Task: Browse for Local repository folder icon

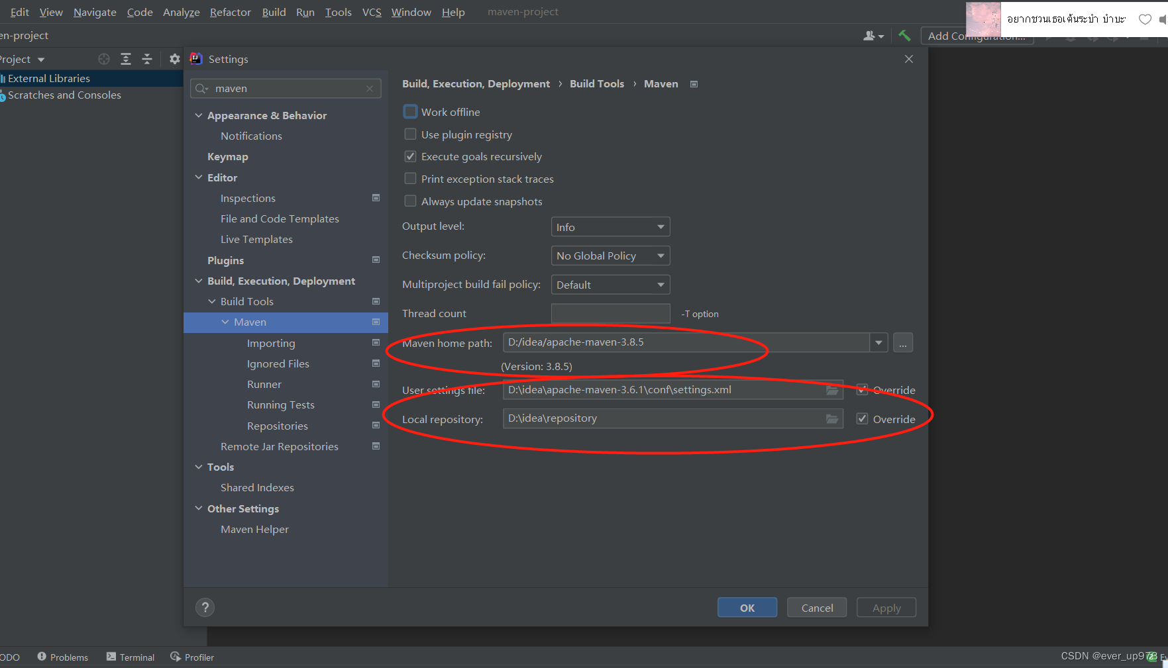Action: click(x=832, y=419)
